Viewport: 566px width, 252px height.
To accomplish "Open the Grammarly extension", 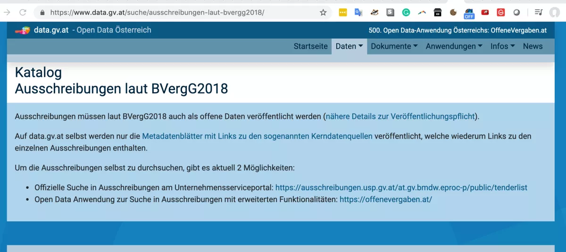I will tap(406, 13).
